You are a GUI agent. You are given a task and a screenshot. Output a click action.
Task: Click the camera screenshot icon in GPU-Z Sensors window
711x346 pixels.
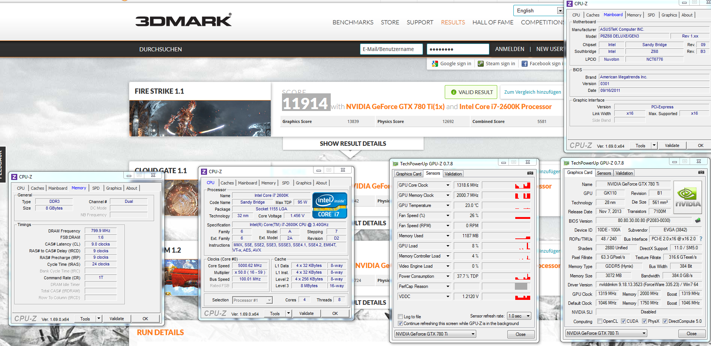point(530,173)
